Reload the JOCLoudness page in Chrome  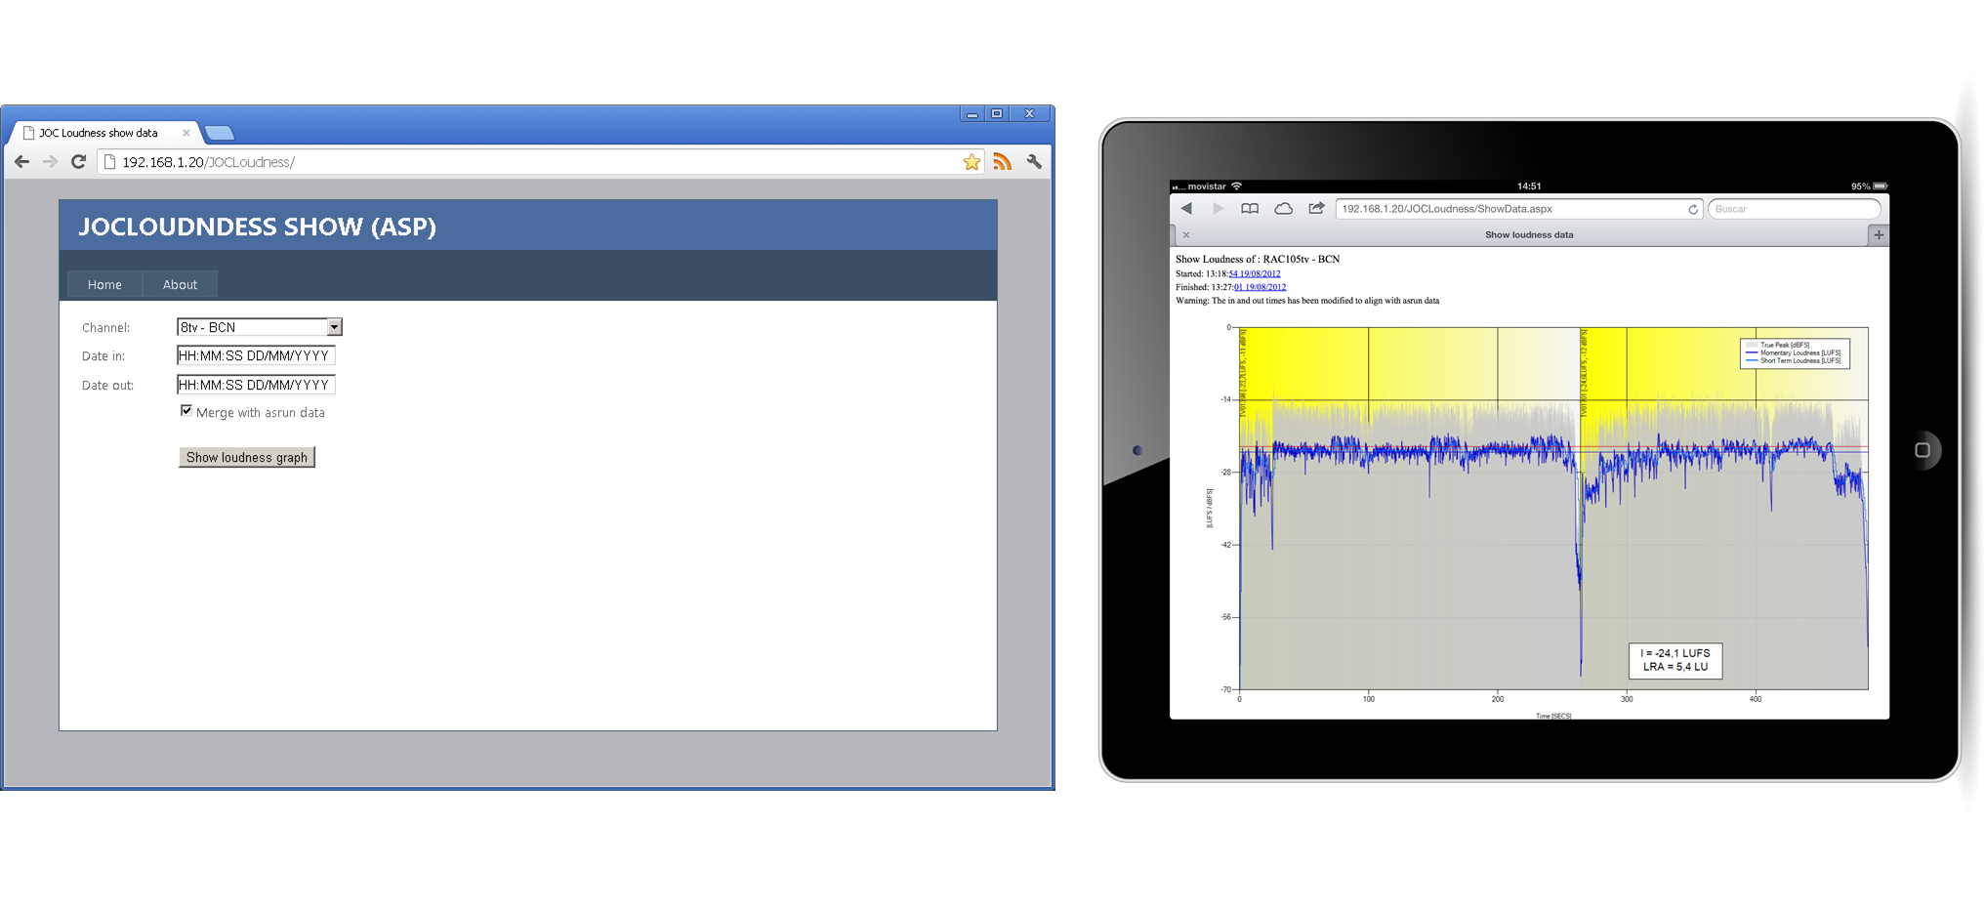[x=79, y=162]
